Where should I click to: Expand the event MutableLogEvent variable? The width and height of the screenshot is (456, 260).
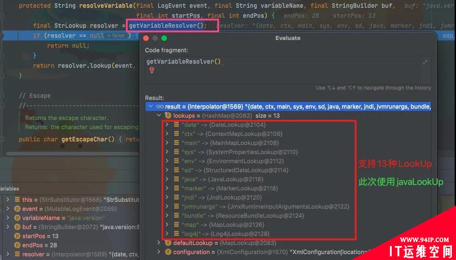8,209
